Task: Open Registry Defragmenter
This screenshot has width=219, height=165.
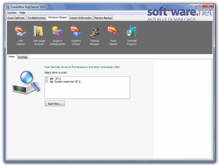Action: point(58,36)
